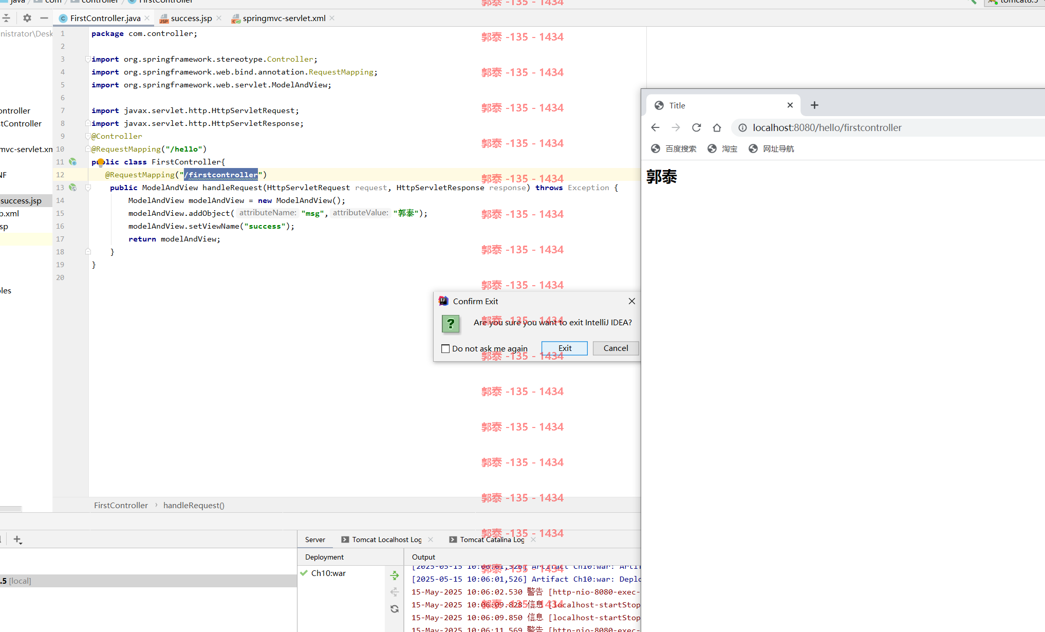Close the Confirm Exit dialog with the X

pos(632,301)
